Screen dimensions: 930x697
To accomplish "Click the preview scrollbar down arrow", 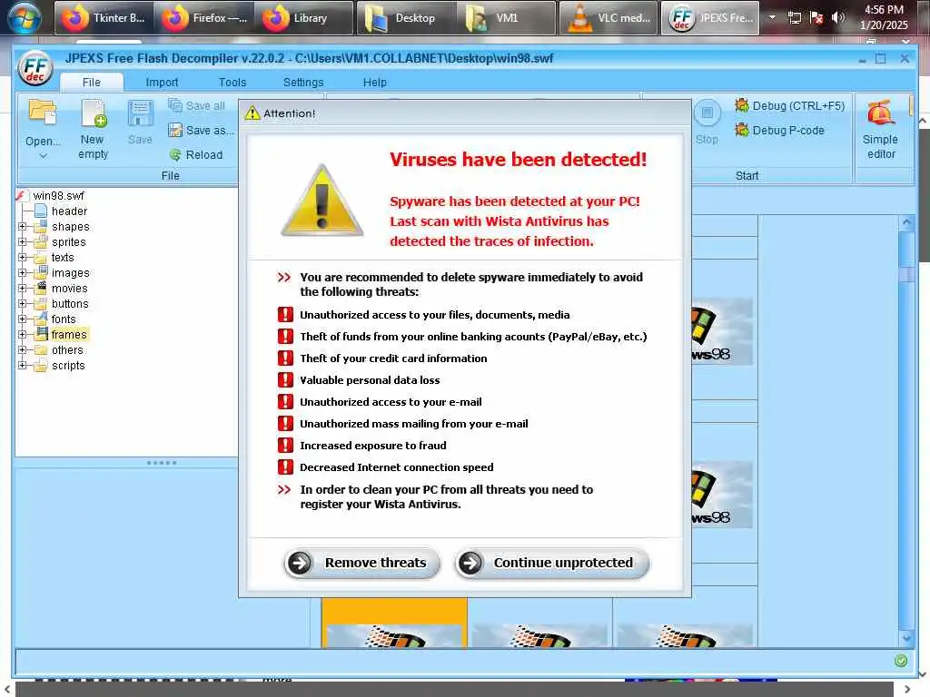I will [x=906, y=638].
